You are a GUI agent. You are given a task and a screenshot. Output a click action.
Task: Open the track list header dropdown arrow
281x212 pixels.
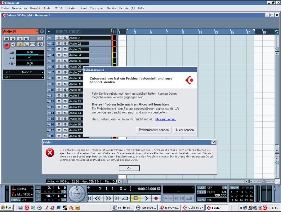(49, 32)
